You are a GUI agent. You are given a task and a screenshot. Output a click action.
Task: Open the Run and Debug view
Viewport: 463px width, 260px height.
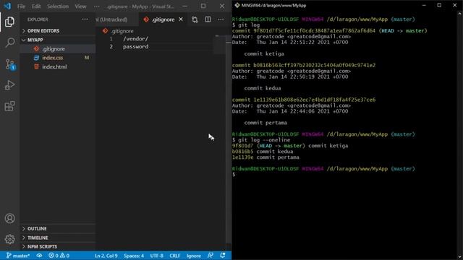click(9, 85)
